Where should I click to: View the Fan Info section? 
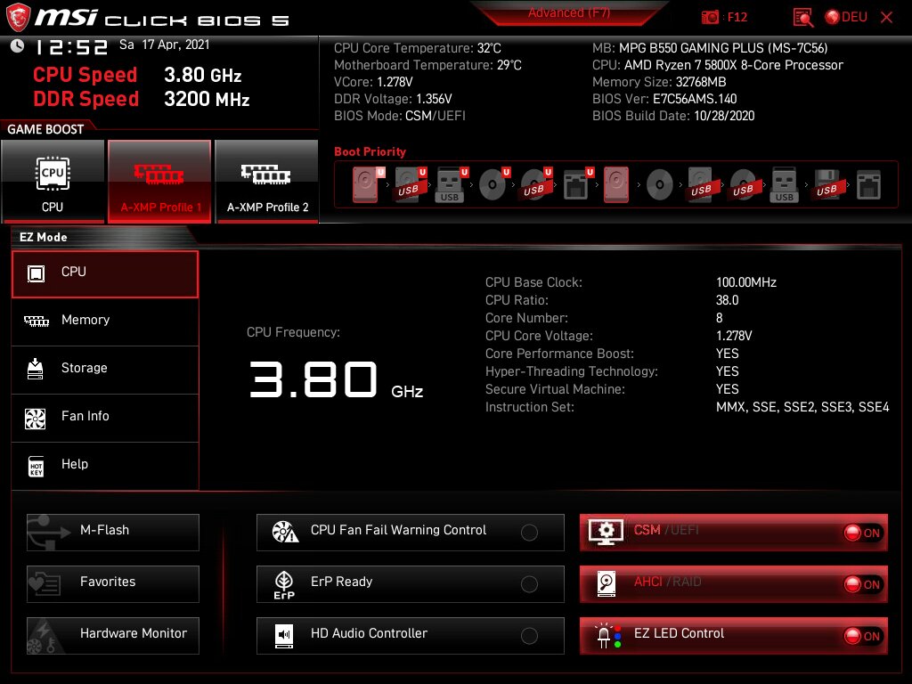pyautogui.click(x=105, y=418)
